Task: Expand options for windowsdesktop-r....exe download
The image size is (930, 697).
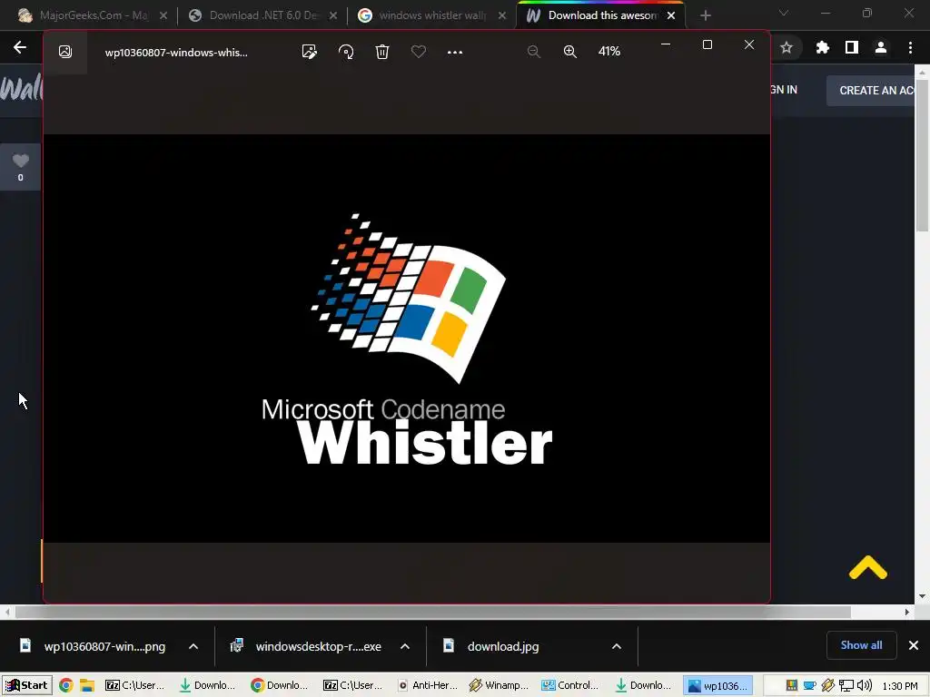Action: (405, 646)
